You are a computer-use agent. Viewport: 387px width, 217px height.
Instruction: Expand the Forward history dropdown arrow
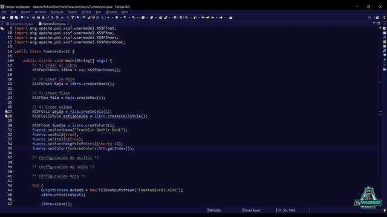225,17
